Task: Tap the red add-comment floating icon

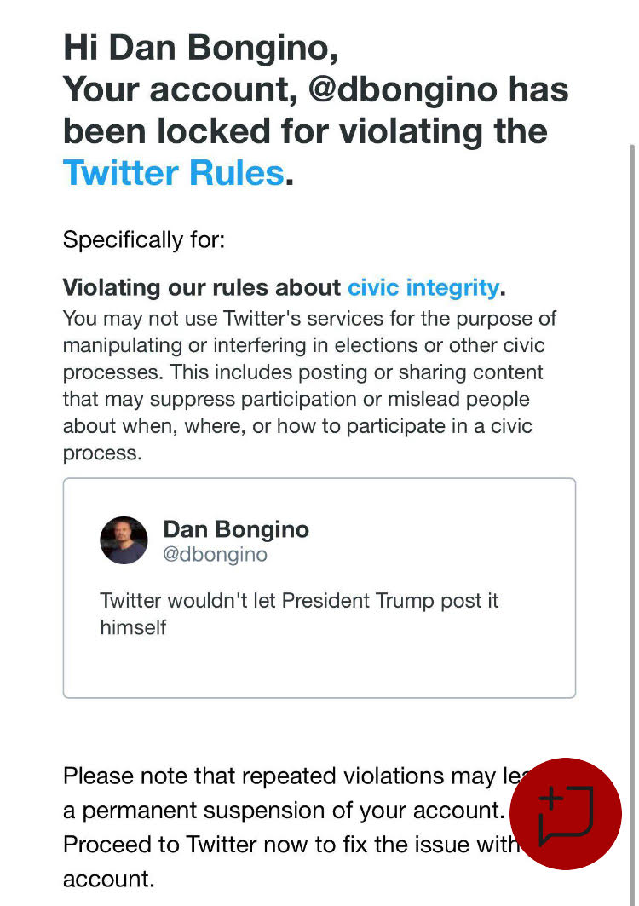Action: [x=565, y=813]
